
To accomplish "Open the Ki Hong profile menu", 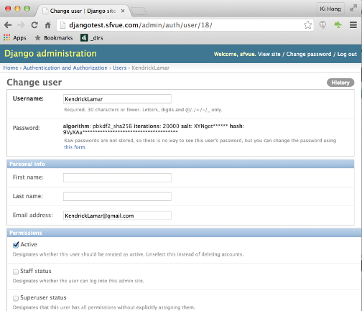I will pyautogui.click(x=330, y=9).
